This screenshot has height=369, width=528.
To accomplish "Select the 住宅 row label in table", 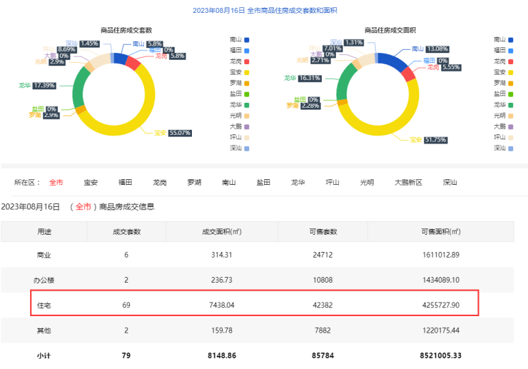I will tap(44, 305).
